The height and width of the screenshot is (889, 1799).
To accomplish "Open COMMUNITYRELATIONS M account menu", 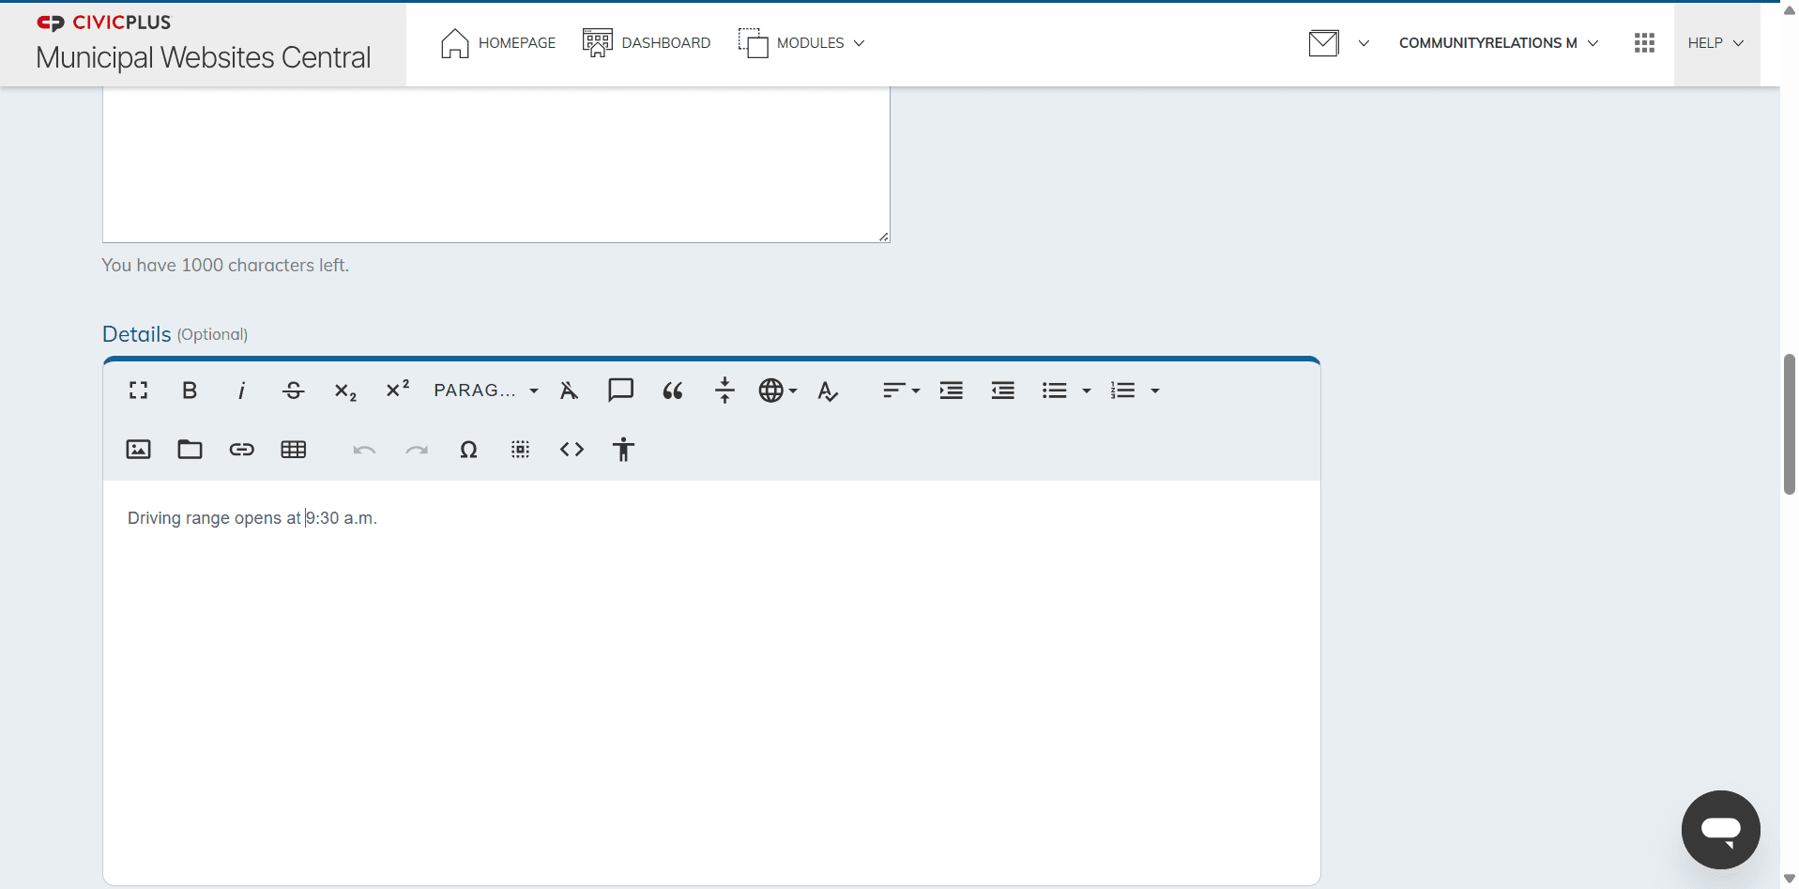I will (1499, 43).
